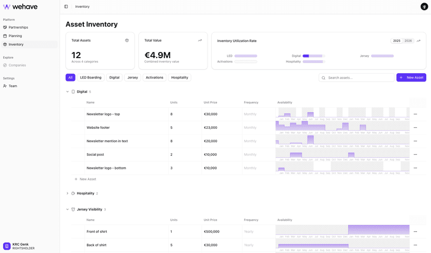Collapse the Jersey Visibility group

coord(68,209)
